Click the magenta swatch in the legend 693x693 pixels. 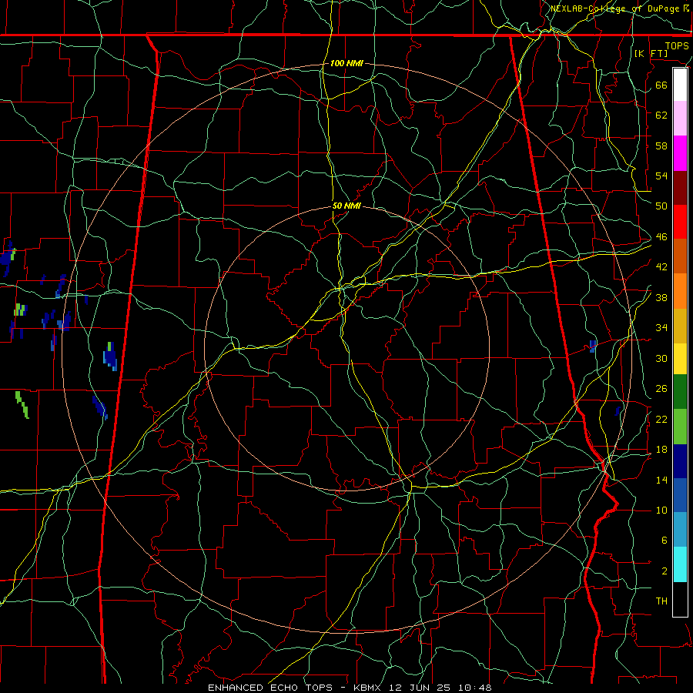tap(680, 153)
